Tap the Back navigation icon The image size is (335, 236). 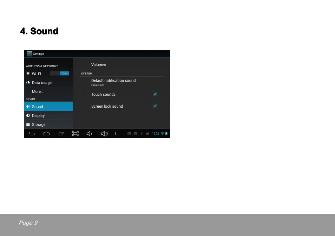(x=32, y=134)
